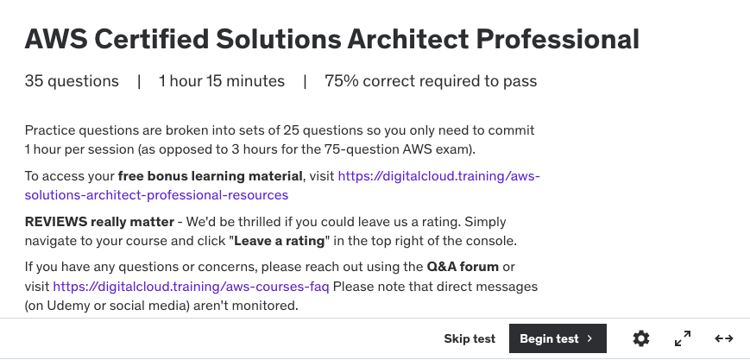Open the settings gear icon
Viewport: 750px width, 360px height.
point(641,338)
